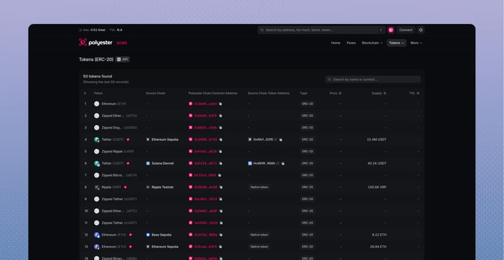Click the Ethereum logo in Base Sepolia row

point(97,235)
